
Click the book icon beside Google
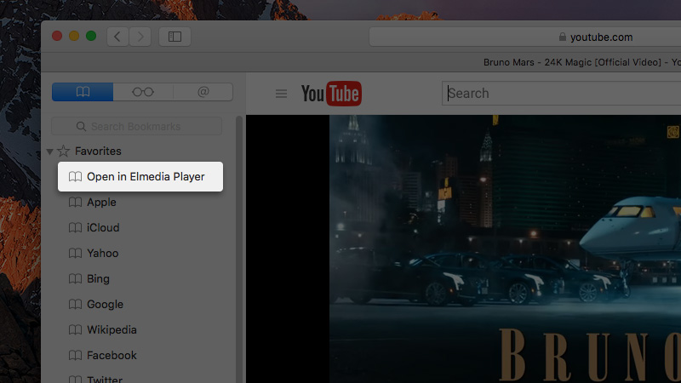click(75, 305)
